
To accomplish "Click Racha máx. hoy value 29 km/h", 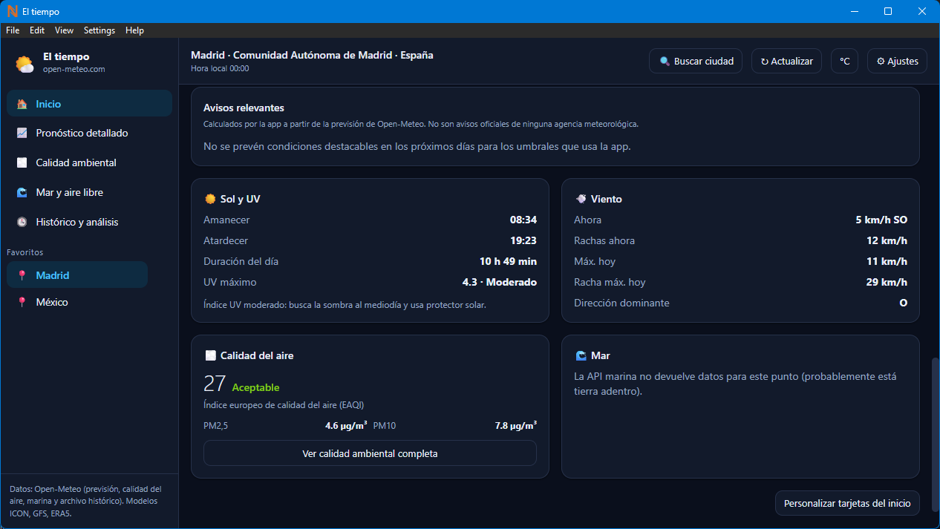I will (x=887, y=282).
